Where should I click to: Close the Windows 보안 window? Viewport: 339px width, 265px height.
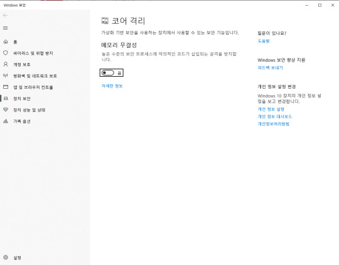pos(333,5)
